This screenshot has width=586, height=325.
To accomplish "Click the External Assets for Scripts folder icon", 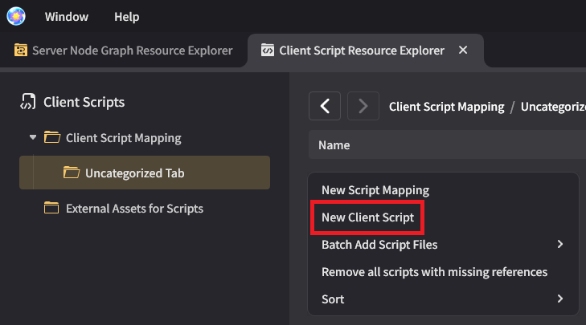I will tap(51, 208).
